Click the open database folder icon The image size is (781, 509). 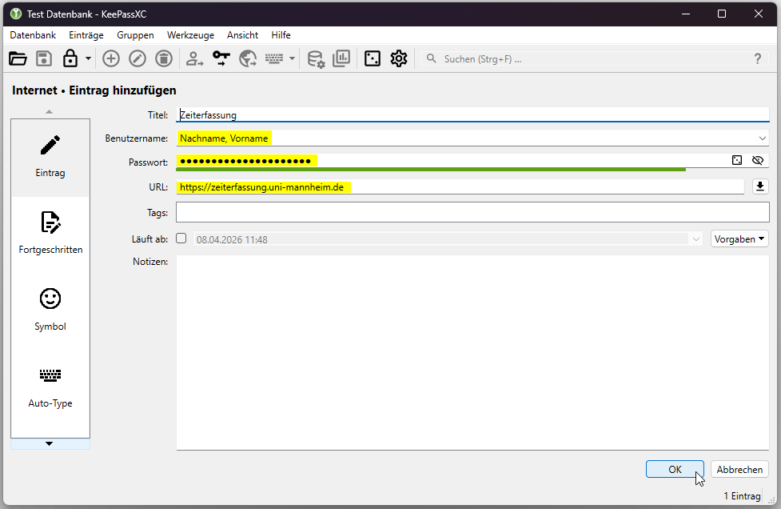tap(18, 59)
